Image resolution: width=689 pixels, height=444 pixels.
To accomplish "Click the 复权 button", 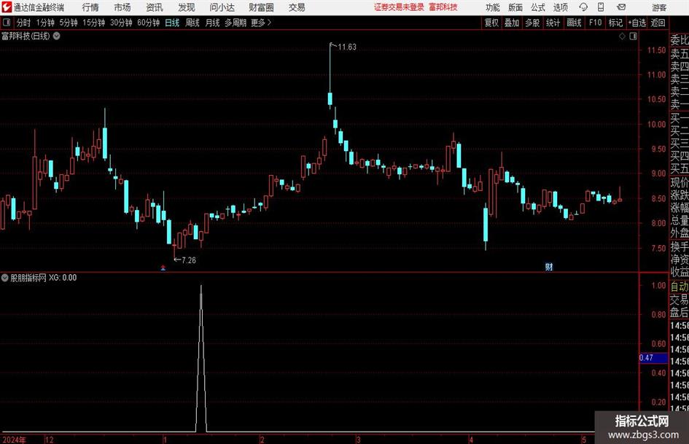I will (491, 23).
